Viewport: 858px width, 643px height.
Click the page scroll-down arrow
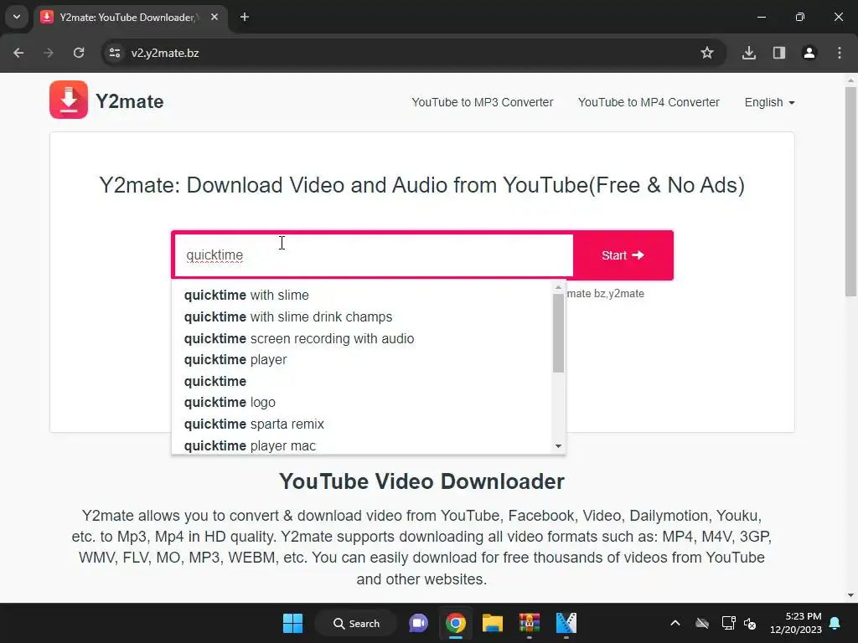[x=850, y=595]
